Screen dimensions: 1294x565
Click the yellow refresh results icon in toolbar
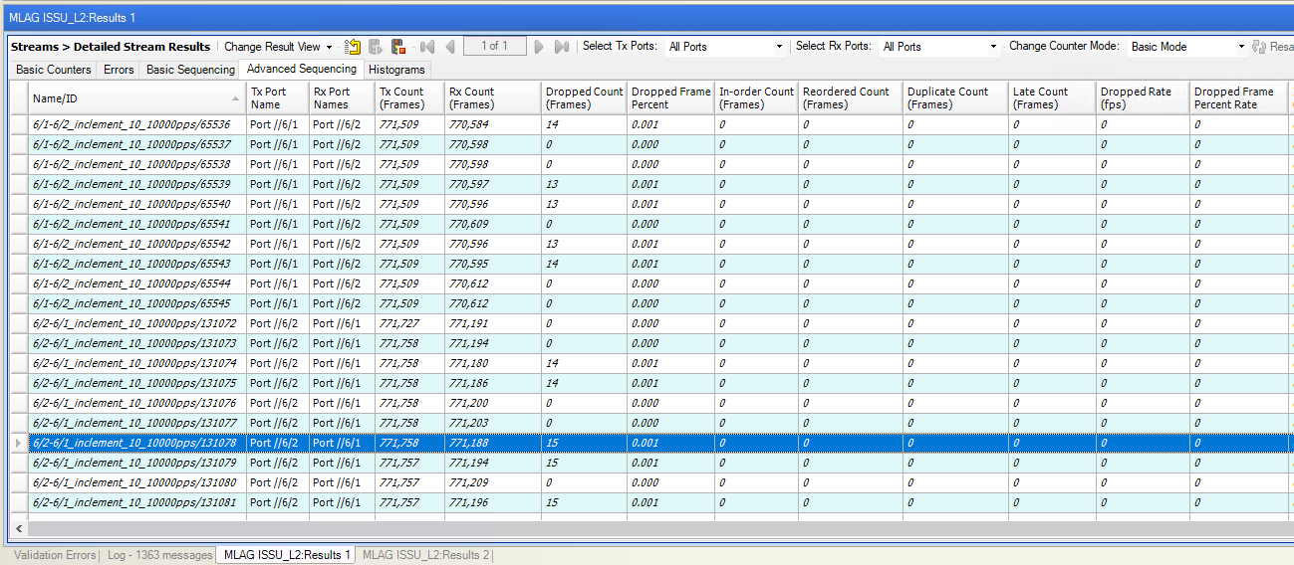pyautogui.click(x=353, y=47)
